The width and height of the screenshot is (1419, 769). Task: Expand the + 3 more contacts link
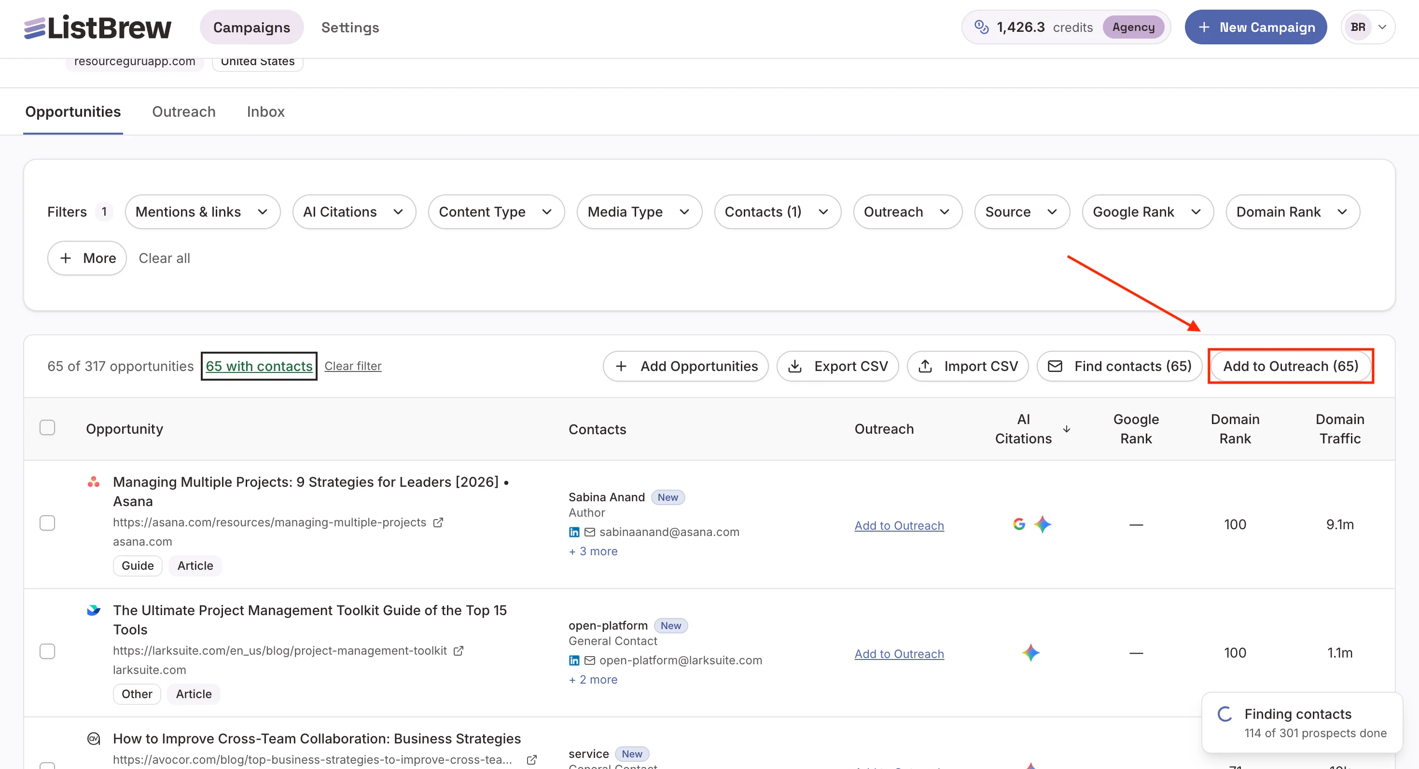point(593,551)
